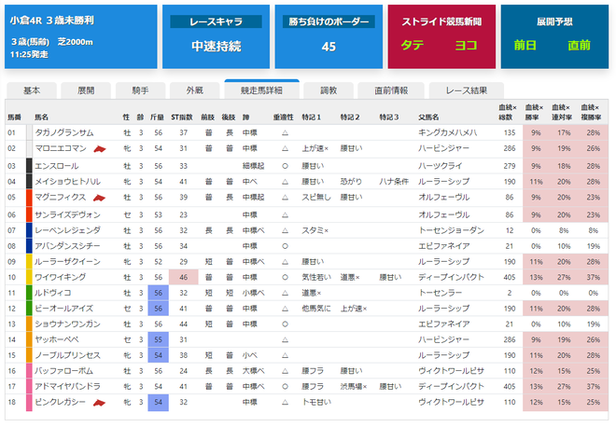
Task: Click sire name ハーツクライ
Action: pyautogui.click(x=440, y=166)
